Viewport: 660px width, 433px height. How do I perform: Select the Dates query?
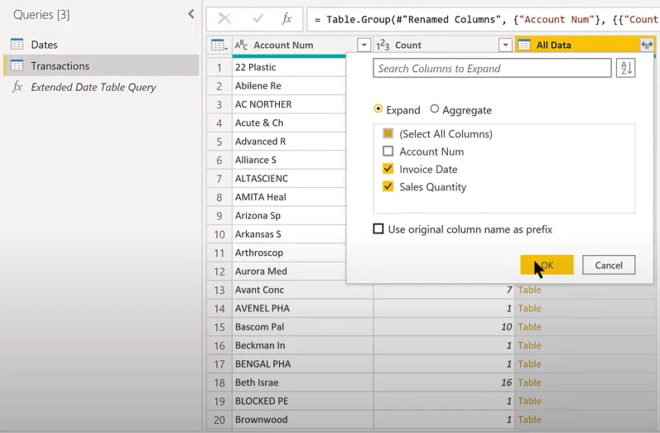coord(101,45)
